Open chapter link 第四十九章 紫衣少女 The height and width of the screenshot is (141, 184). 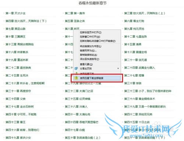(x=18, y=138)
